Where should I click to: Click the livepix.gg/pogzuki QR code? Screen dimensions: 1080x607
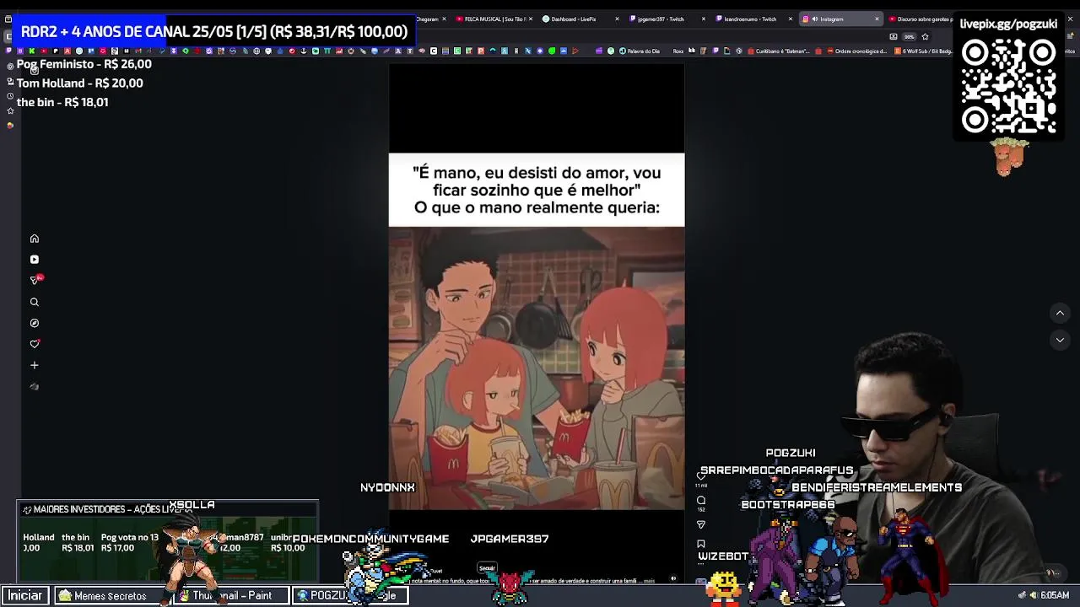point(1009,86)
